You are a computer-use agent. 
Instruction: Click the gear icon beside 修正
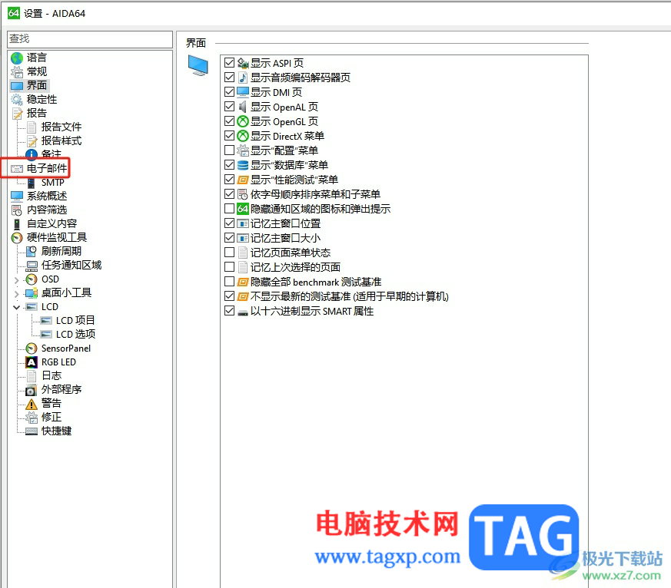32,417
